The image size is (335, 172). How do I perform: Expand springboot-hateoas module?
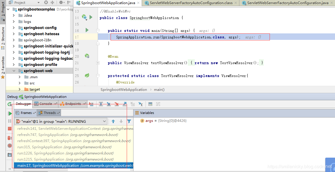pyautogui.click(x=14, y=34)
